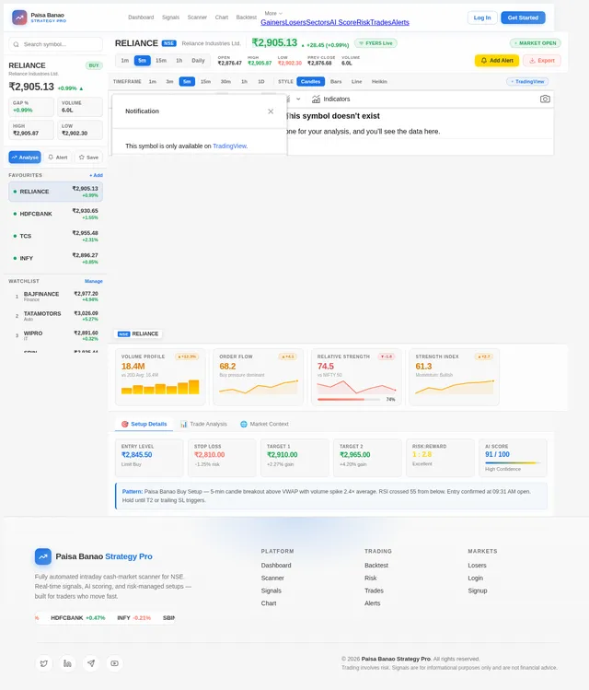
Task: Click the BUY badge in sidebar
Action: coord(94,65)
